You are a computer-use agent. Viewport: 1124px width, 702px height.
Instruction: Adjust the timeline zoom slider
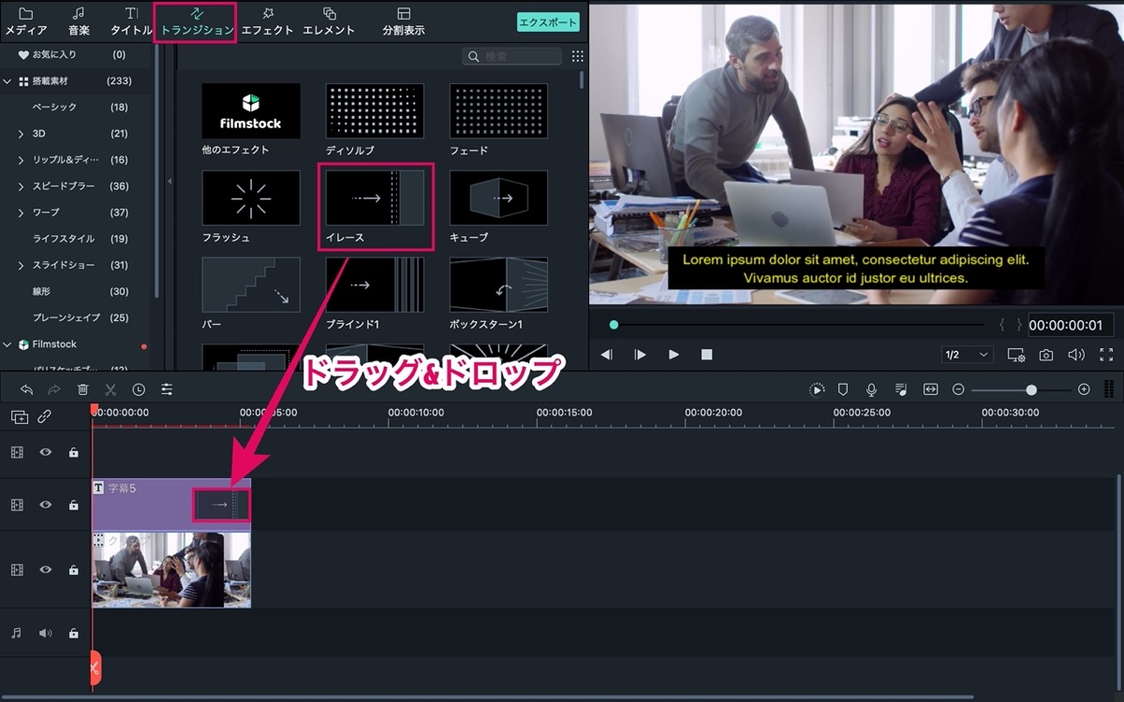point(1031,389)
